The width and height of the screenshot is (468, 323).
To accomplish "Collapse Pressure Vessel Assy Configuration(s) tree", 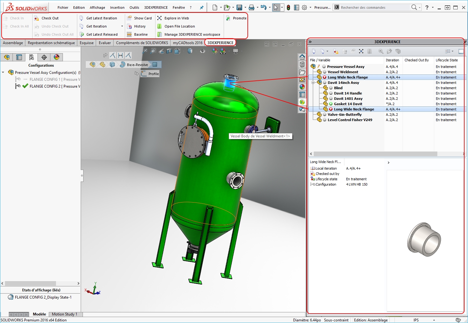I will click(x=3, y=72).
